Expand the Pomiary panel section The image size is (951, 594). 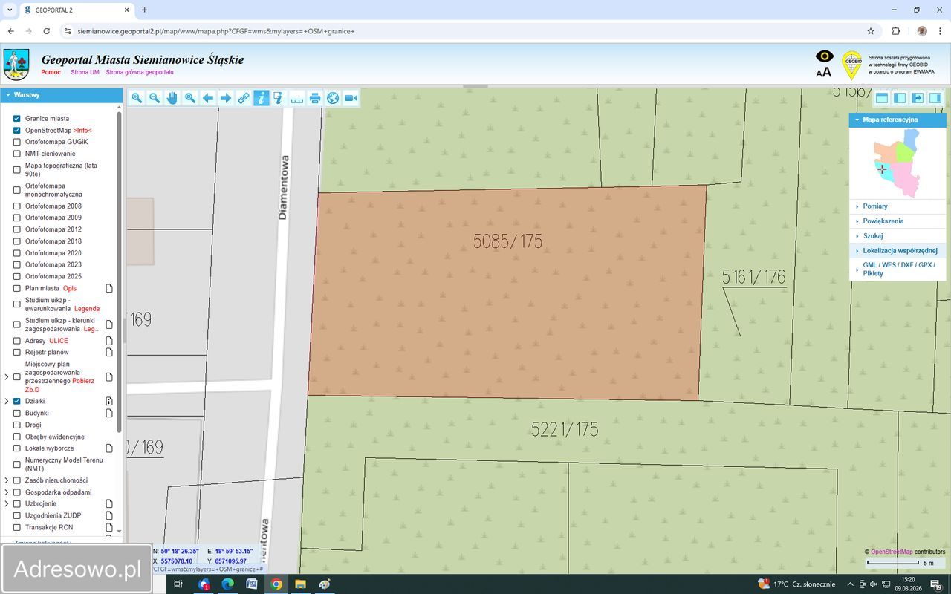pos(874,206)
